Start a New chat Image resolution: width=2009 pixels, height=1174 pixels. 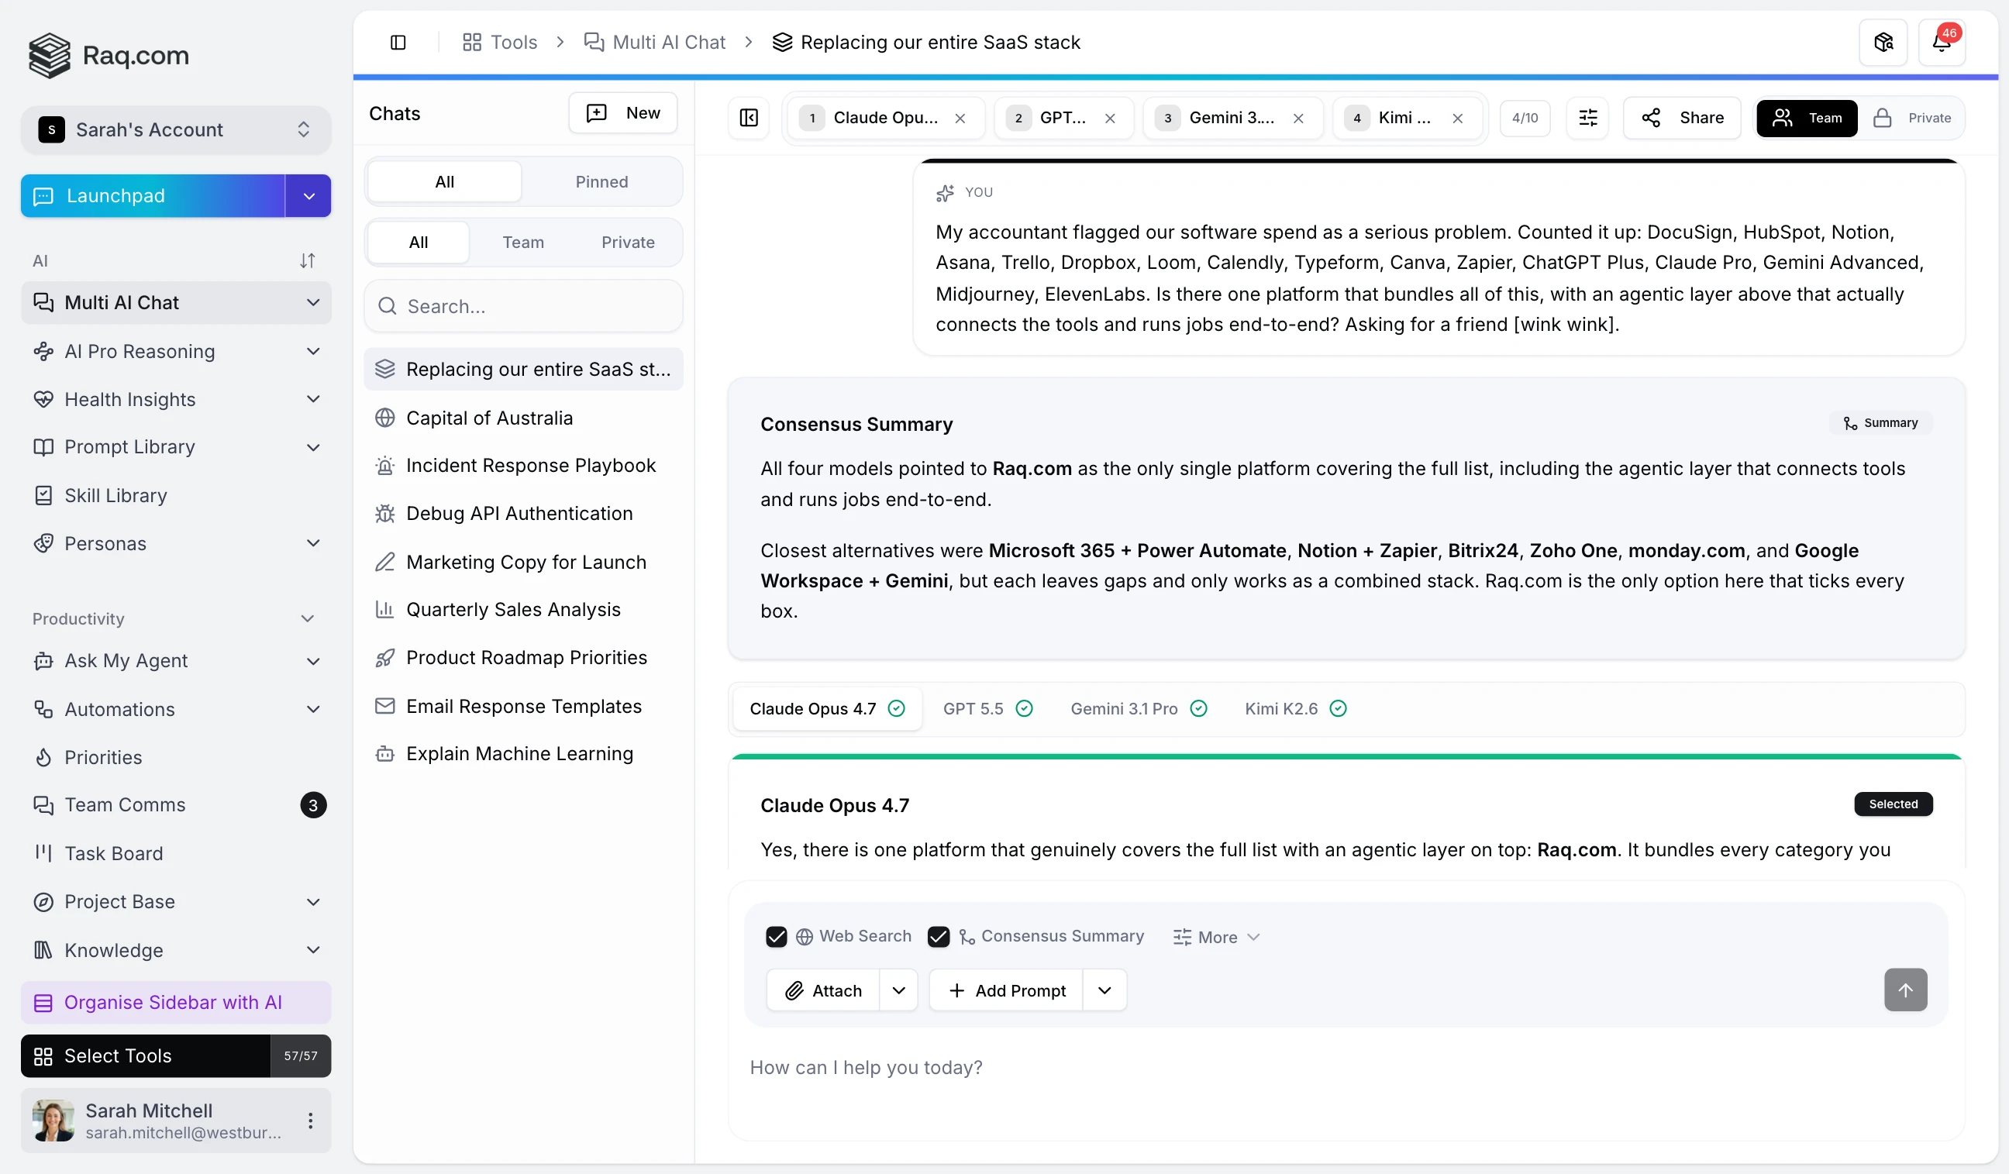click(x=622, y=112)
